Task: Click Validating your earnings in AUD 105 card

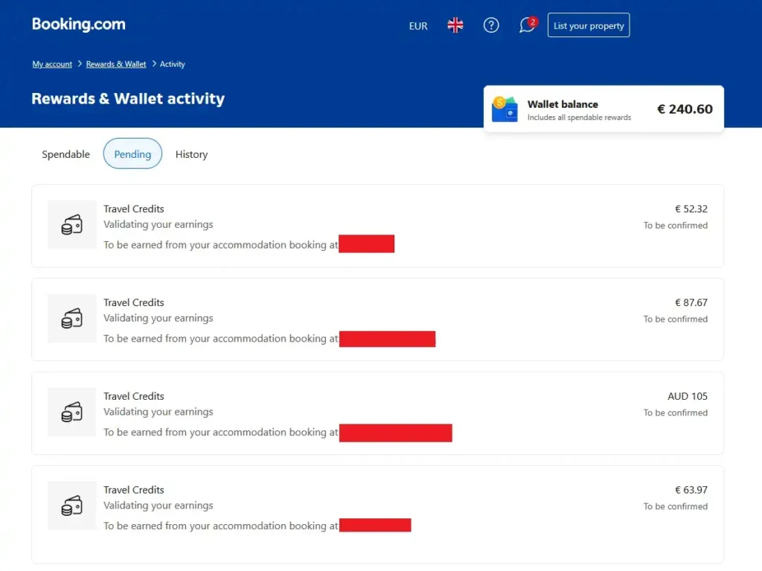Action: coord(159,412)
